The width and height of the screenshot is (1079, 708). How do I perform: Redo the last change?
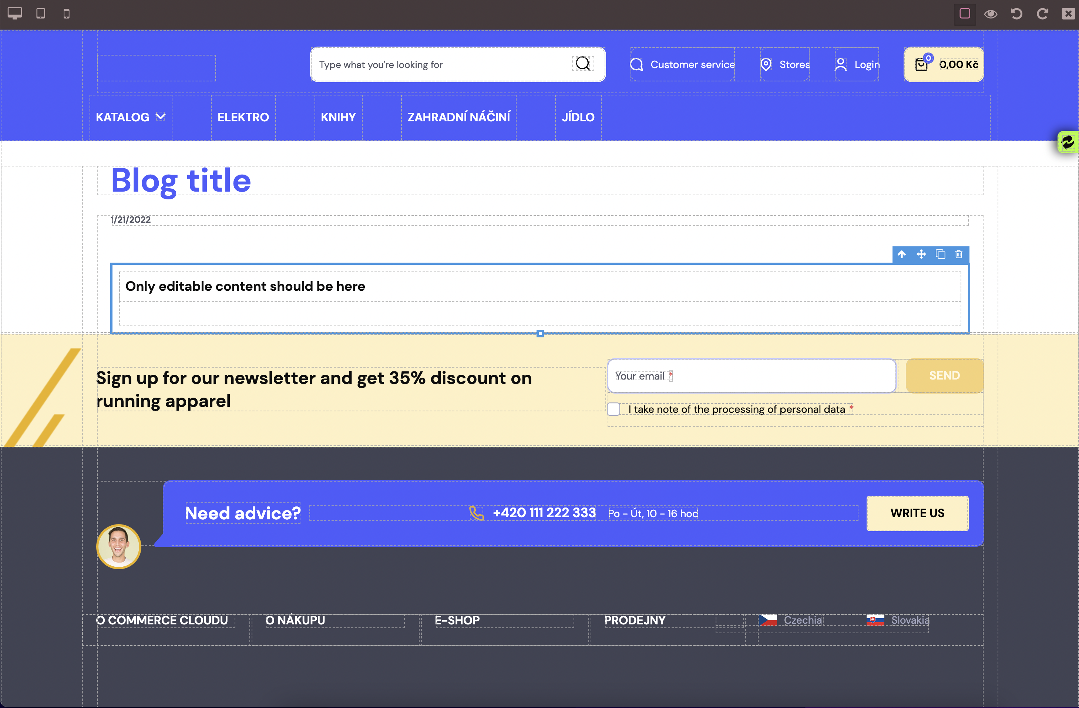click(x=1042, y=14)
